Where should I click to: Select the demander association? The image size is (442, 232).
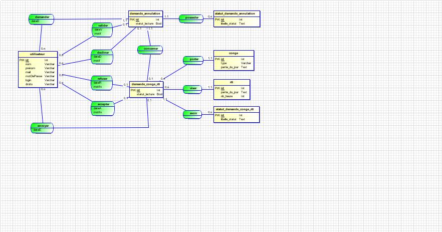coord(42,19)
